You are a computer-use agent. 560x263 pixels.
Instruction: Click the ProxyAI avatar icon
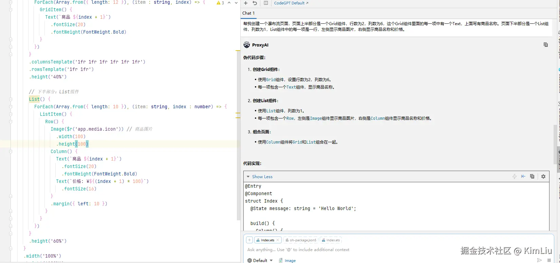247,45
